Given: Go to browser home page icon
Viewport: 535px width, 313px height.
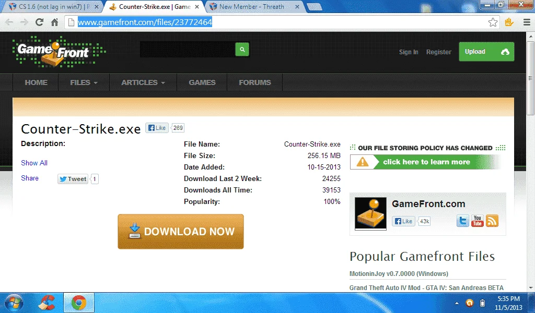Looking at the screenshot, I should (x=54, y=22).
